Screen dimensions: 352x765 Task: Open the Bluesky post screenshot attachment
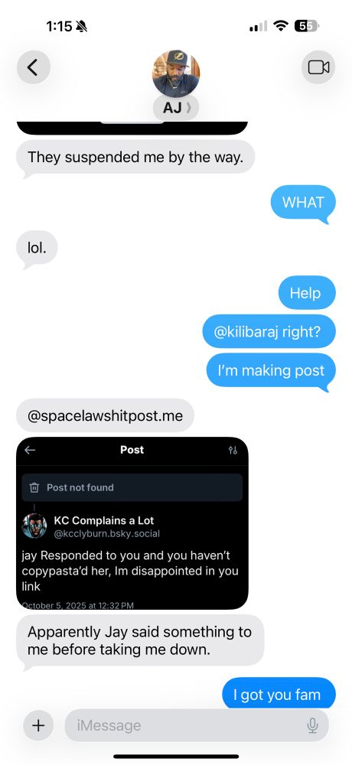pos(132,523)
